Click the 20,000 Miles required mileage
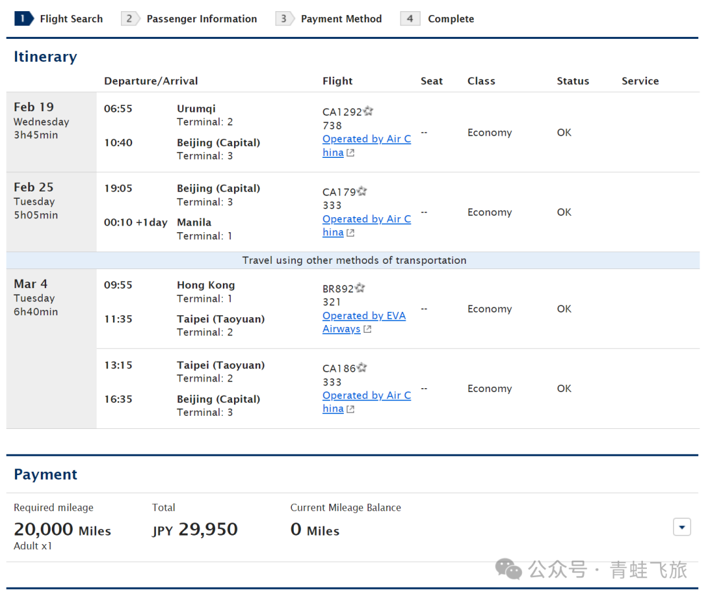The image size is (710, 598). 62,529
